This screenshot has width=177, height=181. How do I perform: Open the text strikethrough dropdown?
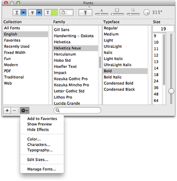point(35,13)
